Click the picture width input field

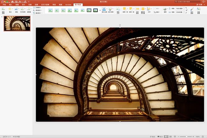click(179, 12)
